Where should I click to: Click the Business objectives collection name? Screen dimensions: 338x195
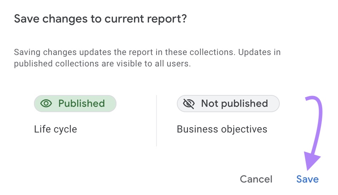[x=222, y=129]
